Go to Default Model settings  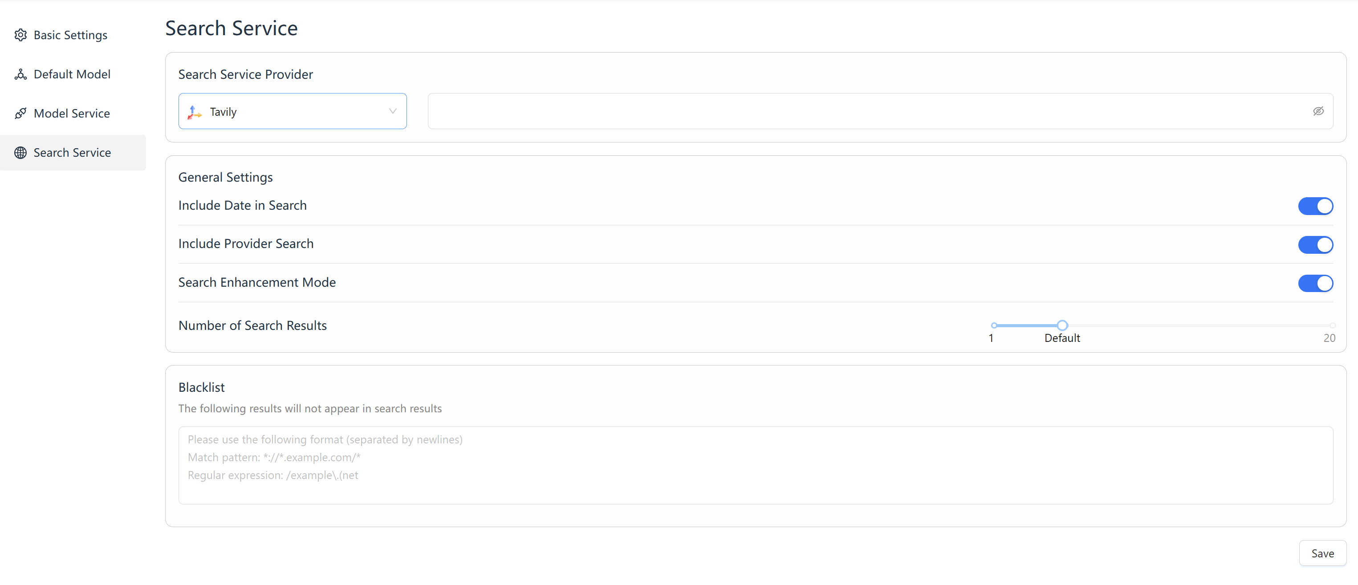(73, 74)
